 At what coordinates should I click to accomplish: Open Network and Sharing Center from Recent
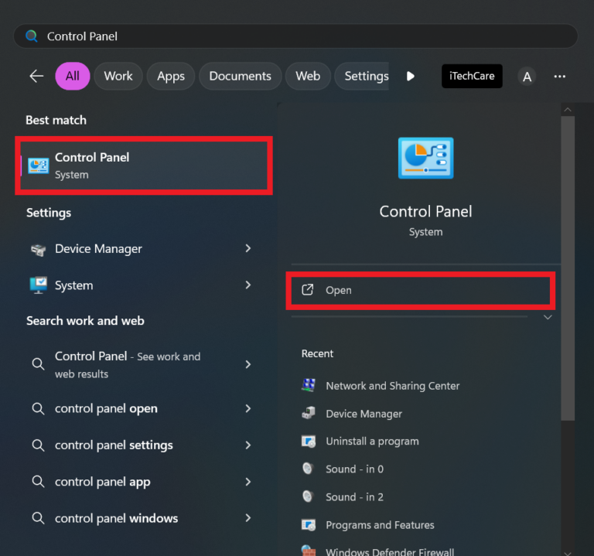click(392, 386)
